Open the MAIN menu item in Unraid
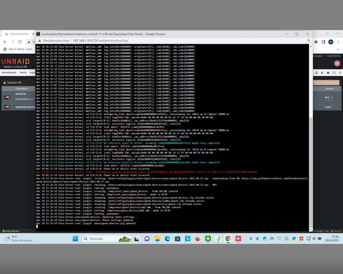 click(x=23, y=73)
